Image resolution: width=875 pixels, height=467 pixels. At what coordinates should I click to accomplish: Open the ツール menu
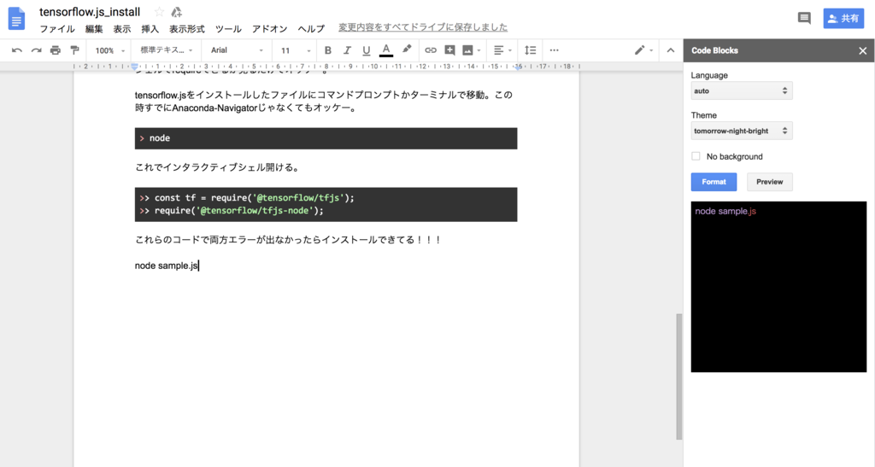click(x=228, y=29)
